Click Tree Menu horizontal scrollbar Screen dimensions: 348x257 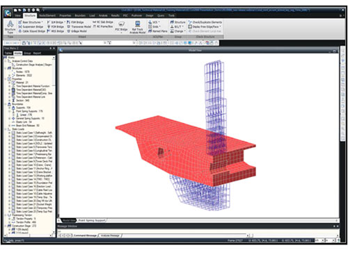pyautogui.click(x=28, y=235)
